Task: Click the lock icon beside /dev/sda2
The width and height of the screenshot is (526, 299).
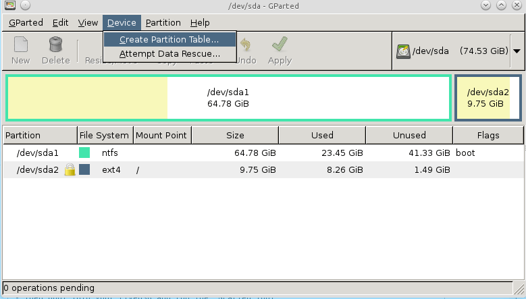Action: point(70,170)
